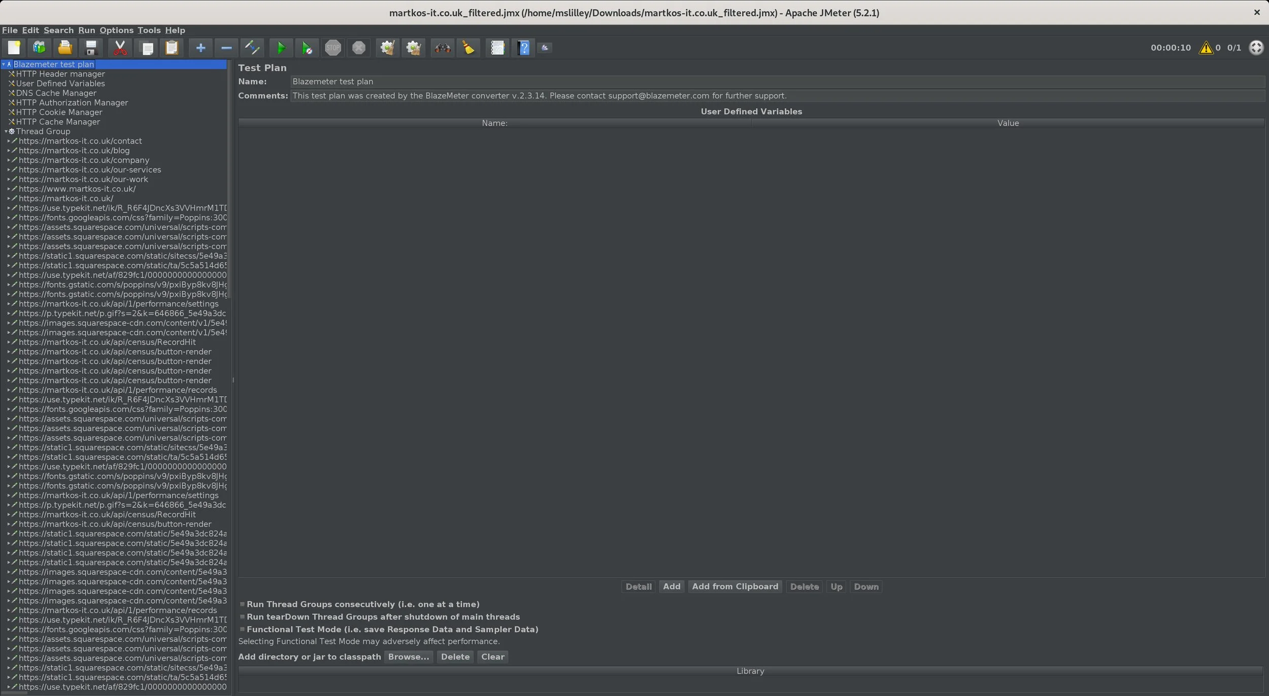
Task: Stop the running test
Action: (x=333, y=47)
